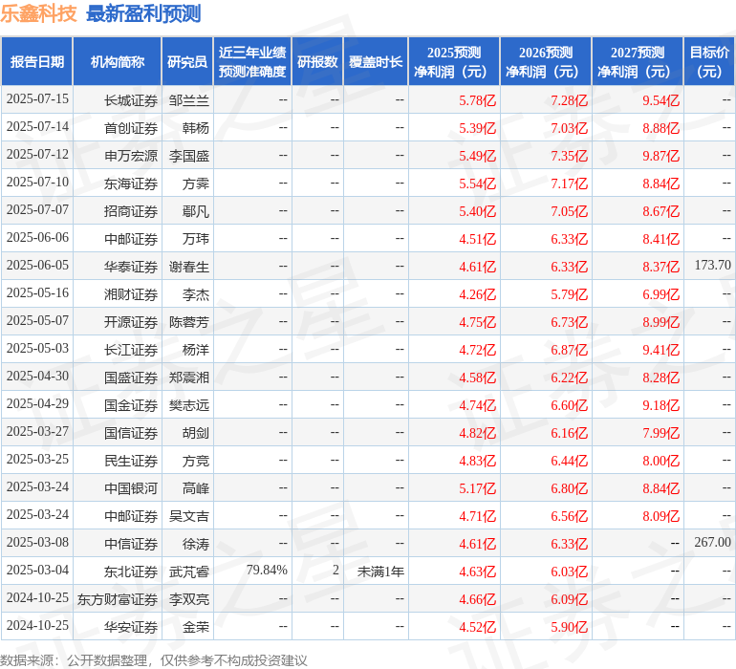Click the analyst name 武芃睿
This screenshot has width=736, height=669.
188,572
